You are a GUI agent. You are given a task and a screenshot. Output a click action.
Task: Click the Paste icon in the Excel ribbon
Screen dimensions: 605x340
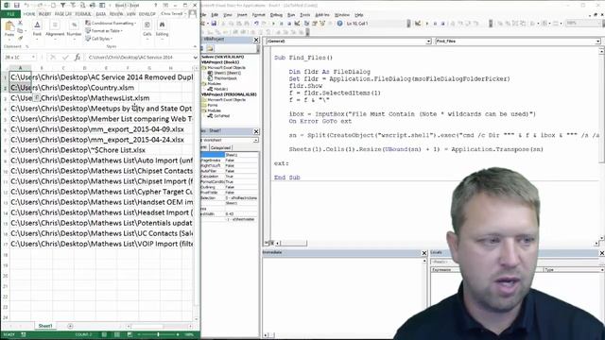point(9,27)
